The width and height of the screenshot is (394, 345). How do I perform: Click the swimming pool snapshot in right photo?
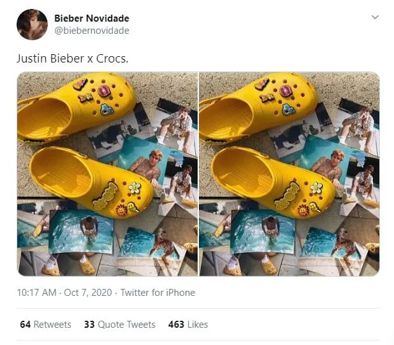tap(263, 231)
